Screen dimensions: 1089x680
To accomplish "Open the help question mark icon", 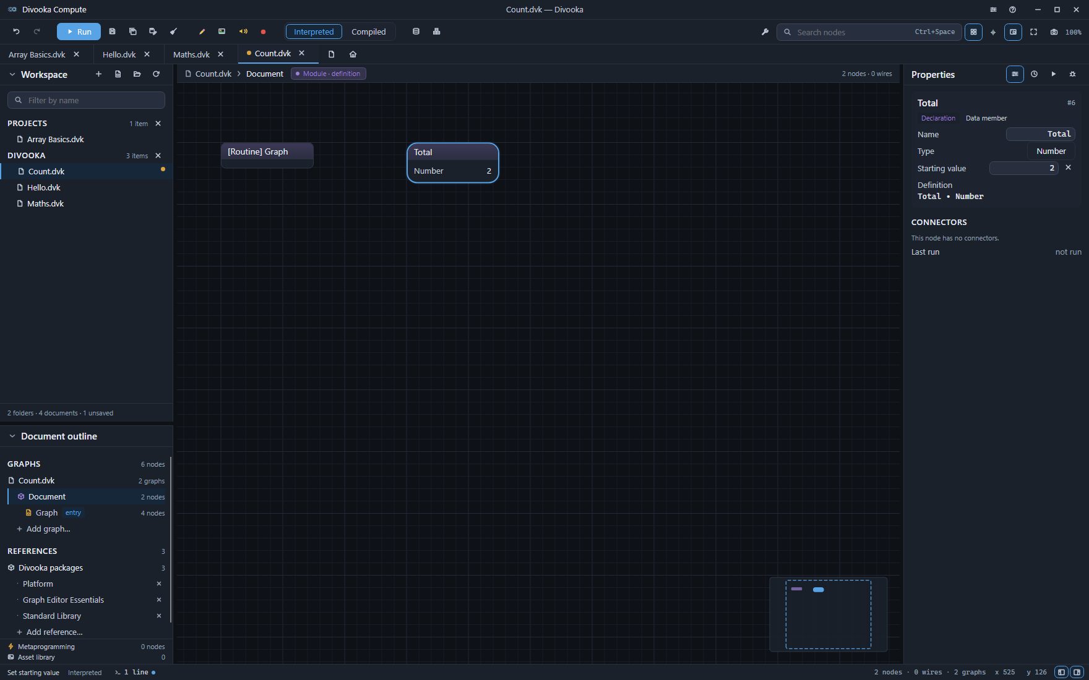I will coord(1012,9).
